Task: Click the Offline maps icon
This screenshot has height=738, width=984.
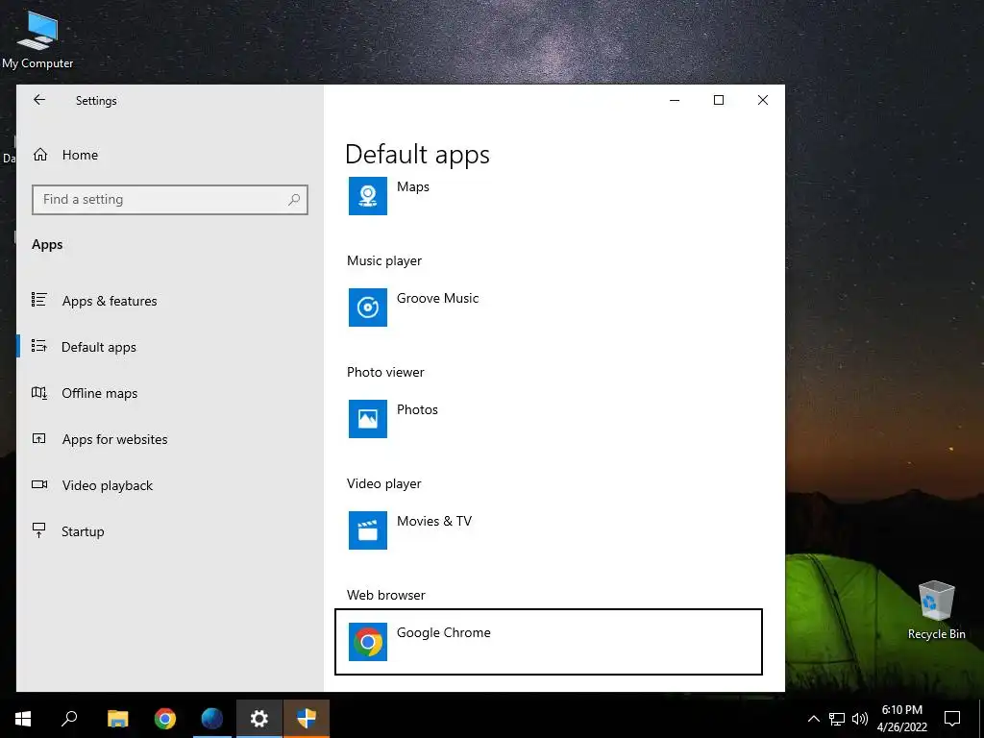Action: click(x=38, y=393)
